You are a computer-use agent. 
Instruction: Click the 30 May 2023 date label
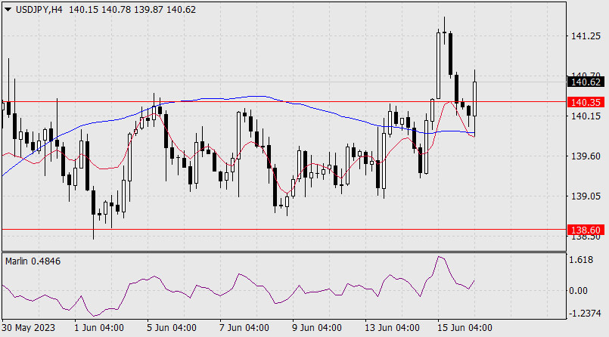[x=29, y=328]
